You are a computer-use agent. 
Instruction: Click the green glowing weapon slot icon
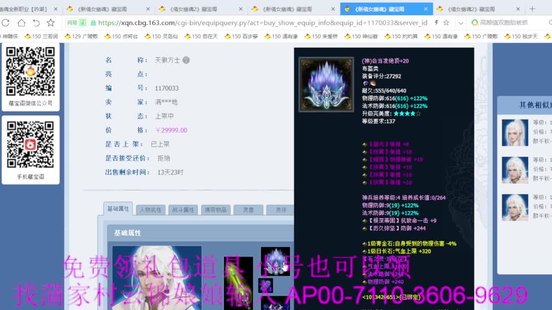pyautogui.click(x=238, y=283)
